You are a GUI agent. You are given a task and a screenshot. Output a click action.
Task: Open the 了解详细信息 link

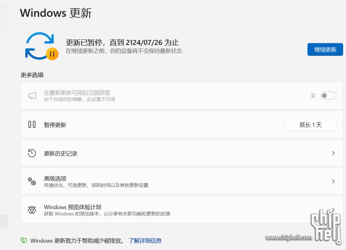pos(145,240)
